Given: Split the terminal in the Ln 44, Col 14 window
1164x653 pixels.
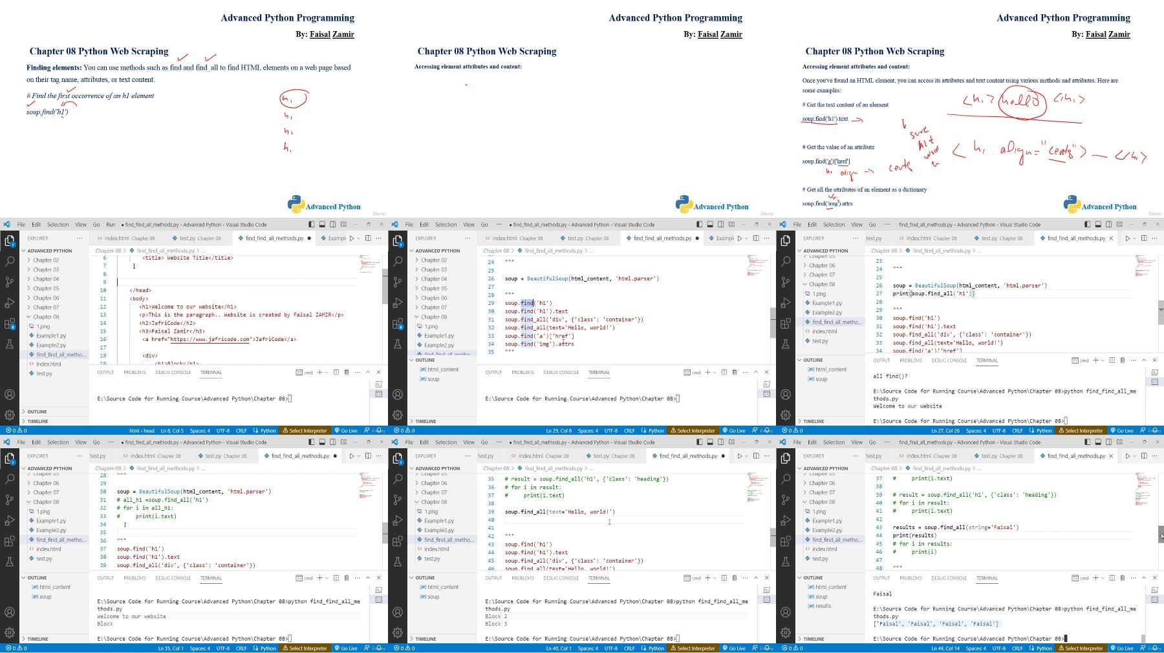Looking at the screenshot, I should [1112, 578].
